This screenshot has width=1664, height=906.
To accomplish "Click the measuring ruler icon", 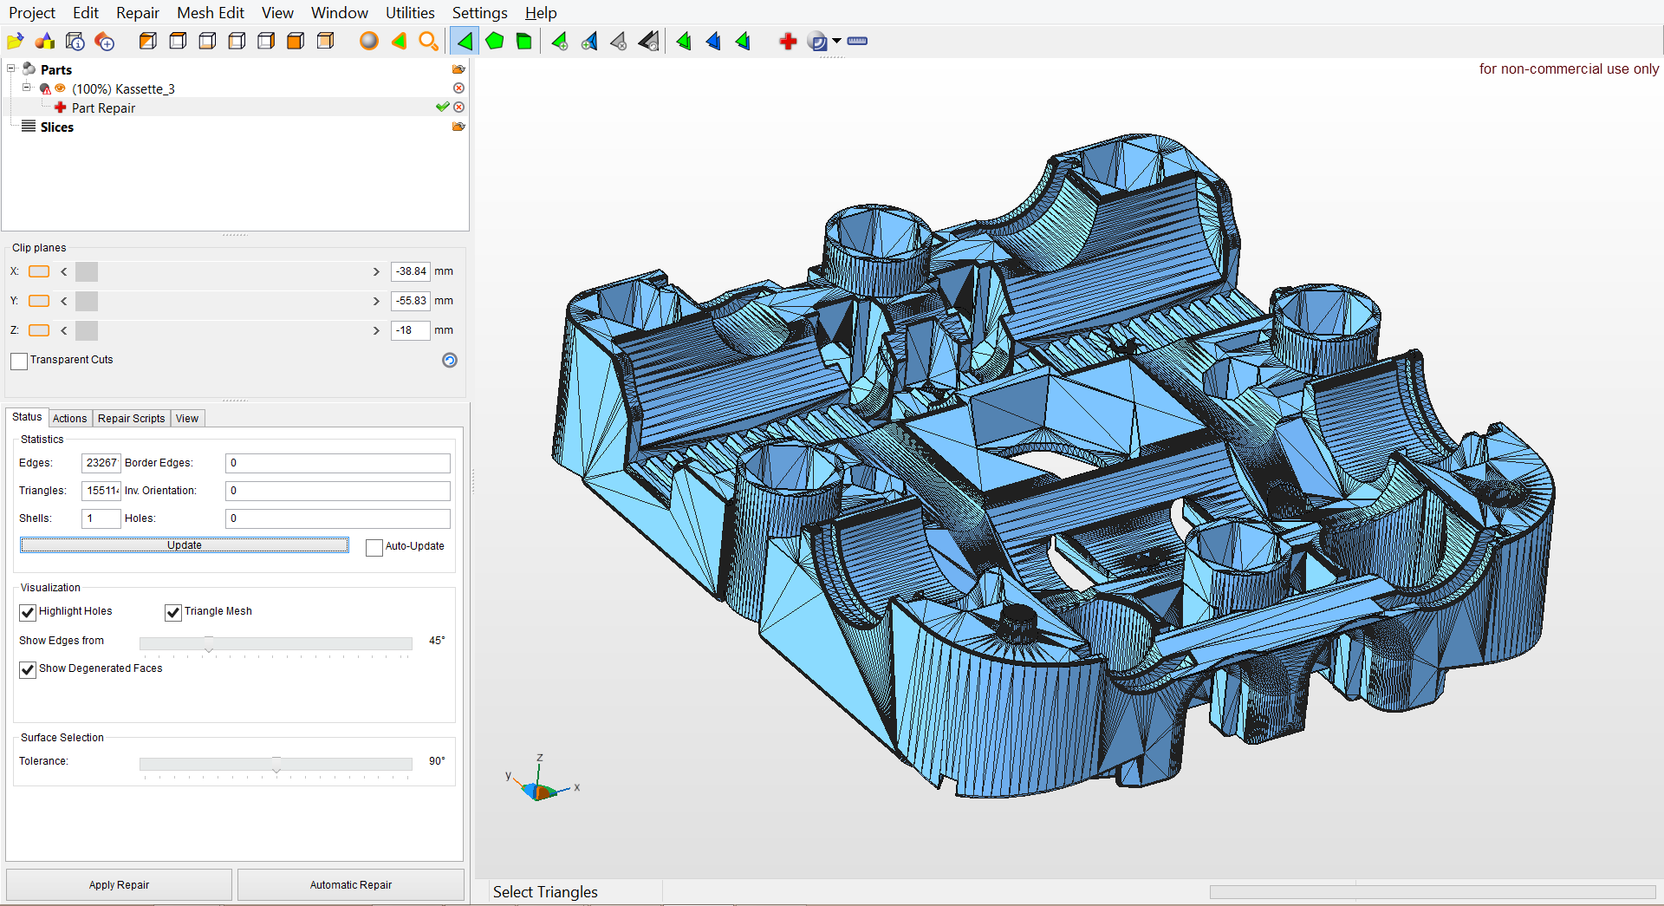I will pos(857,42).
